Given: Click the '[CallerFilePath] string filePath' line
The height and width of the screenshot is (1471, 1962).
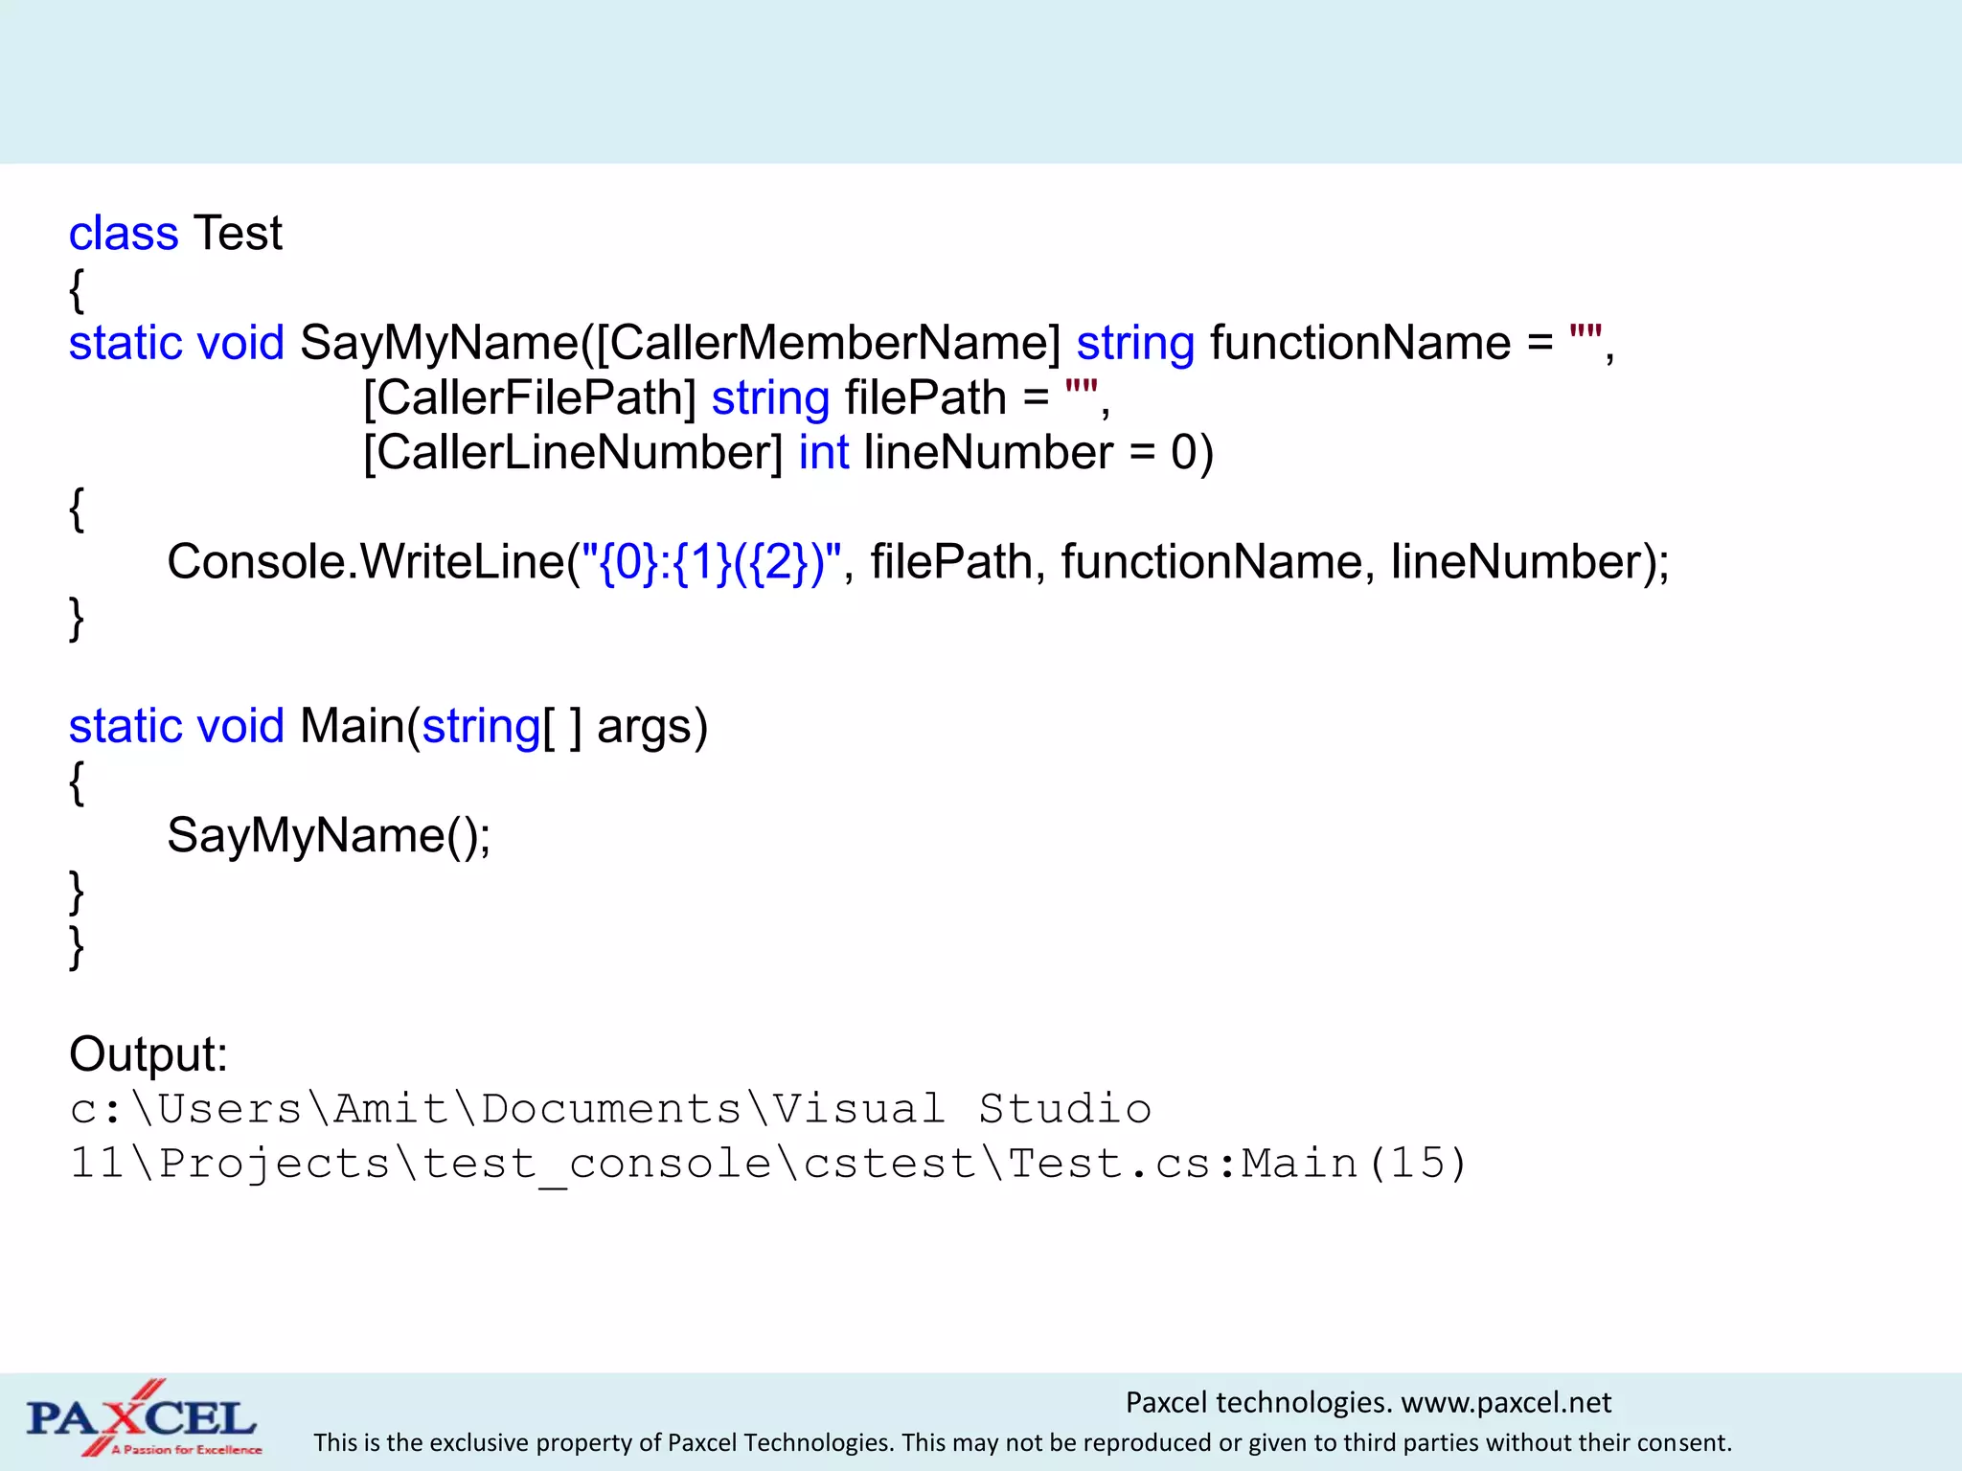Looking at the screenshot, I should (x=737, y=398).
